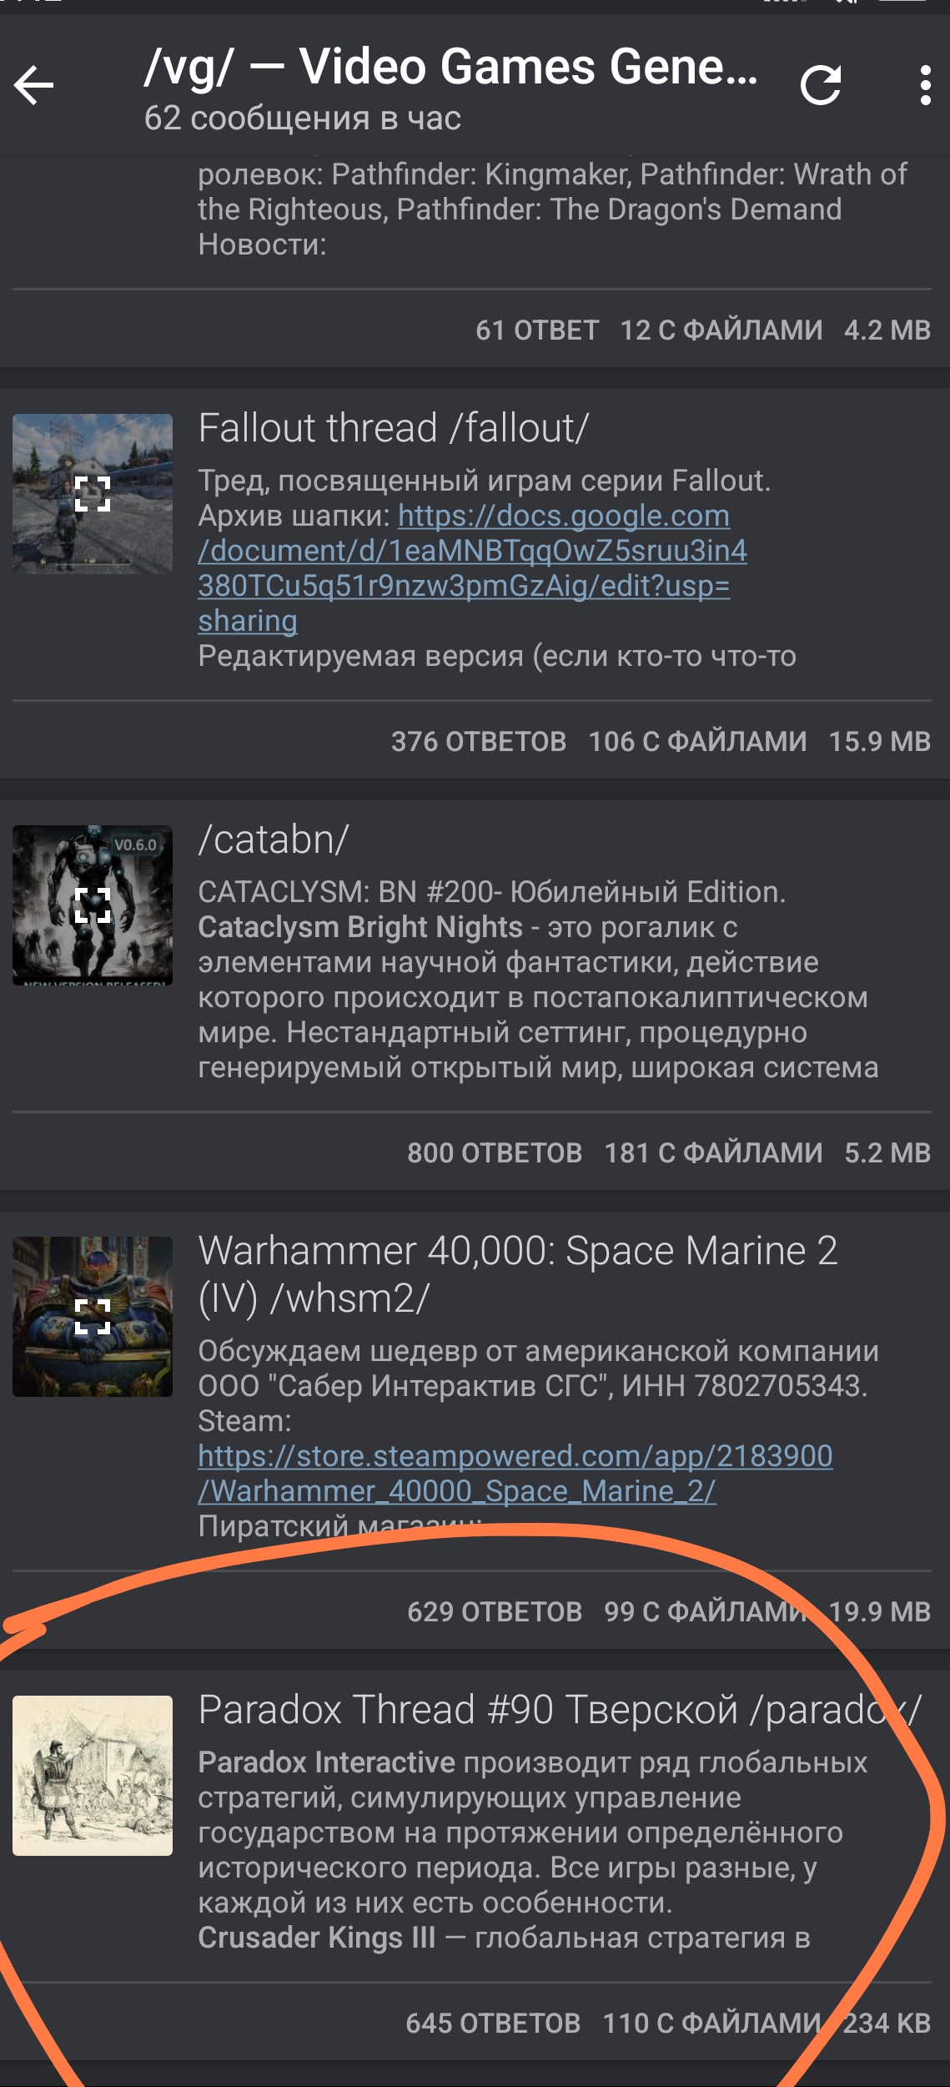Viewport: 950px width, 2087px height.
Task: Tap the 376 ОТВЕТОВ counter under Fallout
Action: pos(479,741)
